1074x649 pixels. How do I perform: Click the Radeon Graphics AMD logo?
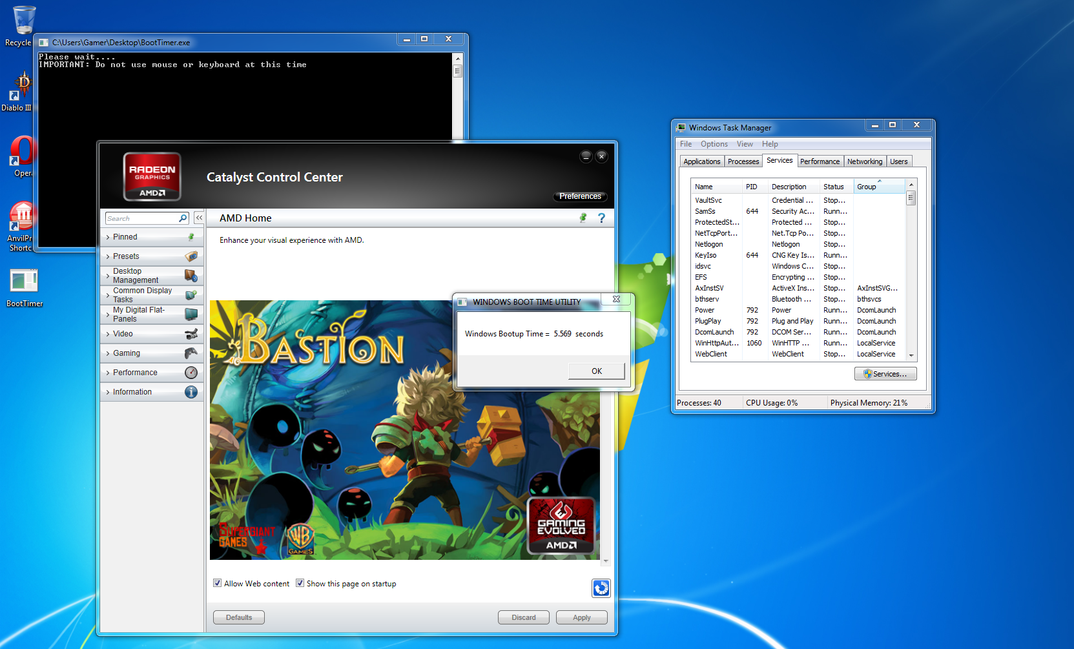[x=152, y=177]
